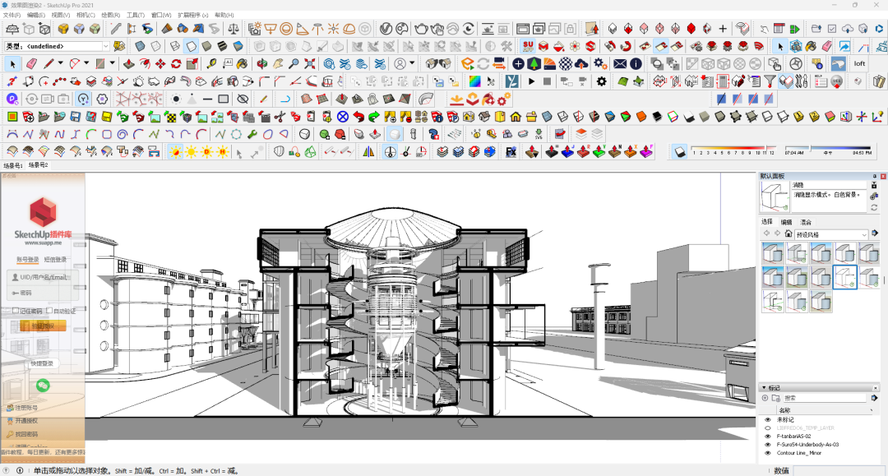Expand the rectangle shape tool dropdown arrow

coord(112,63)
